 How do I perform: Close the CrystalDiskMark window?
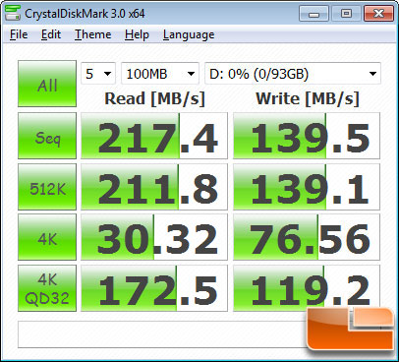[x=378, y=14]
